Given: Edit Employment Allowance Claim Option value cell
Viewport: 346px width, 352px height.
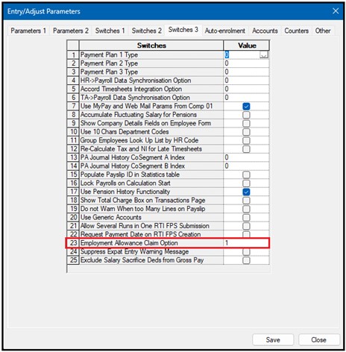Looking at the screenshot, I should [x=246, y=243].
